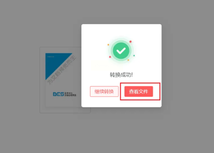Click the red dot beside the checkmark
Viewport: 214px width, 153px height.
tap(131, 42)
